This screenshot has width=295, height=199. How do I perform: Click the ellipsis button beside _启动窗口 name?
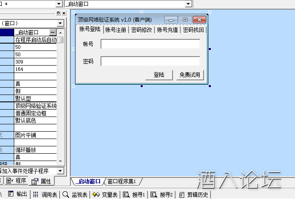53,32
